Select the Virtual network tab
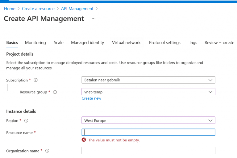This screenshot has width=237, height=158. click(126, 43)
